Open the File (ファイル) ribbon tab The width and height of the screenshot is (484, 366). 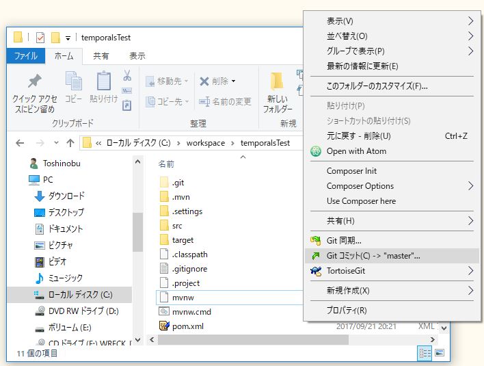(x=26, y=56)
